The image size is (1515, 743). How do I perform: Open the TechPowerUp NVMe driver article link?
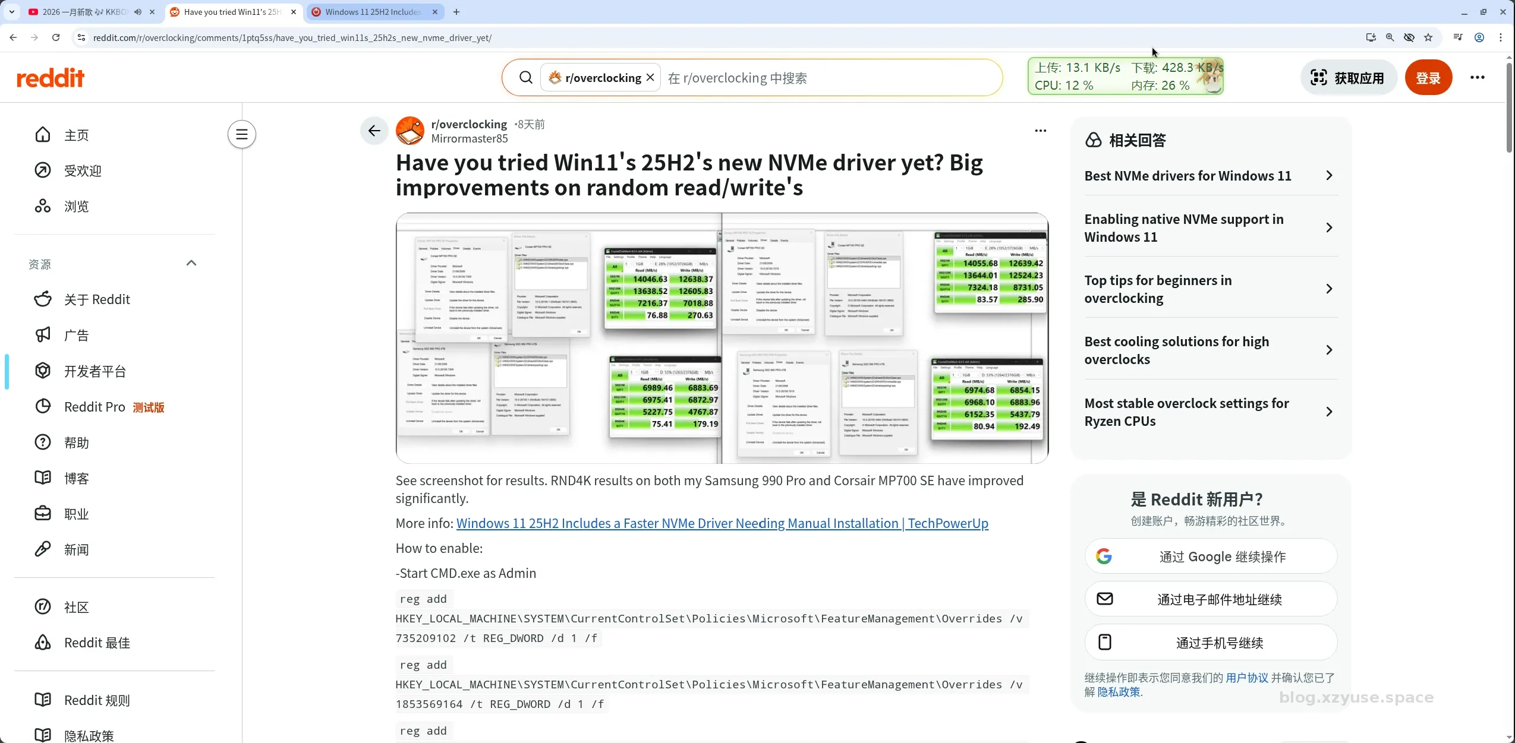click(722, 523)
